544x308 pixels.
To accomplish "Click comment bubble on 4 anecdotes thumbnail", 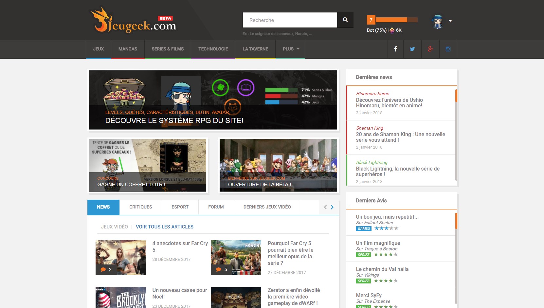I will 103,269.
